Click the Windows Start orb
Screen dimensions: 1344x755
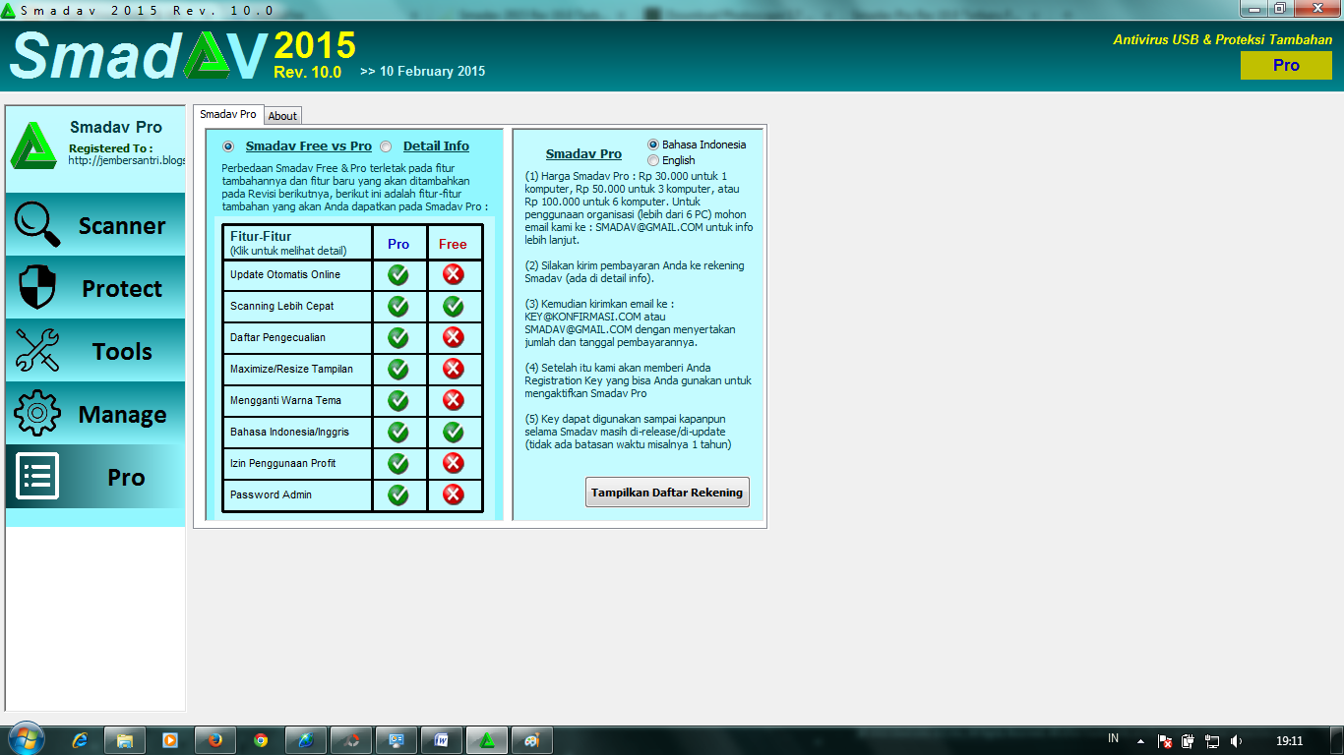pos(27,739)
